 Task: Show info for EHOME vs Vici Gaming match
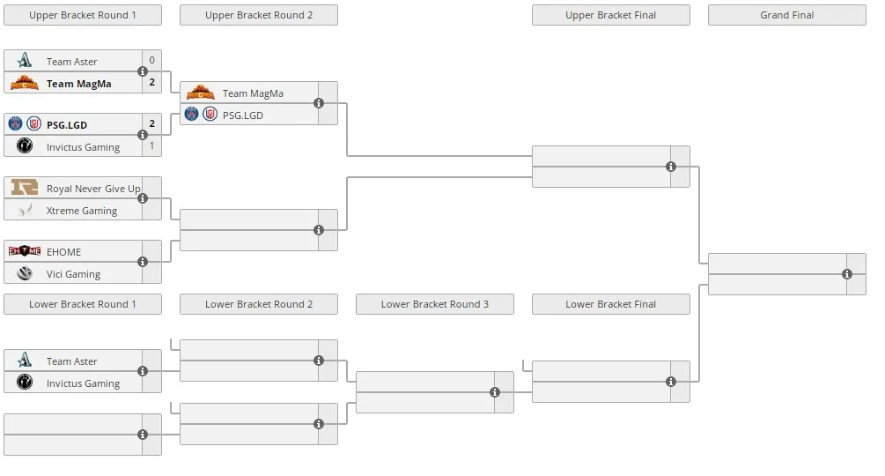[143, 262]
